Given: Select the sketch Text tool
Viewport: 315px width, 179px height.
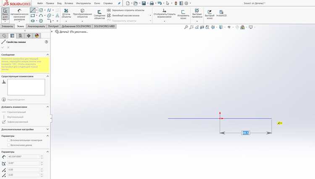Looking at the screenshot, I should [x=57, y=16].
